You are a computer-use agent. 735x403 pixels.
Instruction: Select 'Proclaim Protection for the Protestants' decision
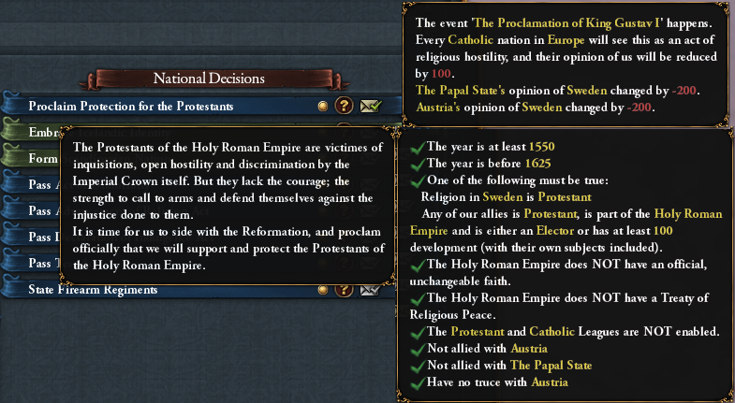click(131, 106)
